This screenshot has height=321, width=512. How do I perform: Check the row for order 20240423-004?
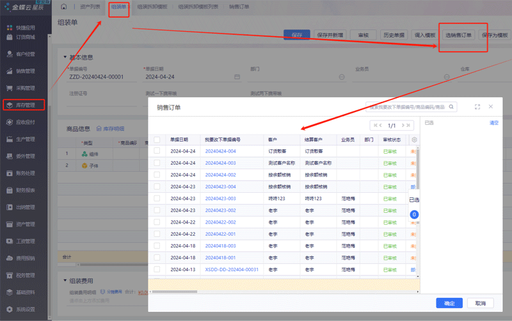pos(157,186)
